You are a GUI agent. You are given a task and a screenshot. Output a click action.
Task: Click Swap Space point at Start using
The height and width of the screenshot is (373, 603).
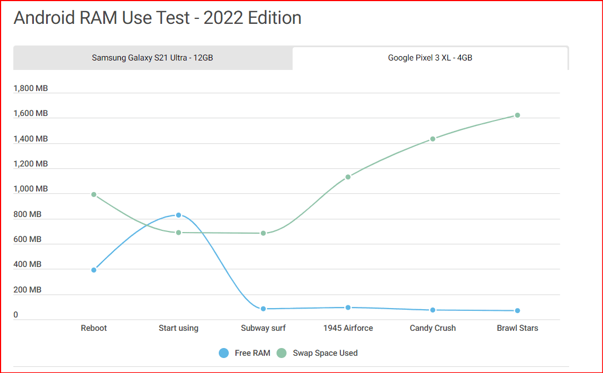pyautogui.click(x=179, y=233)
